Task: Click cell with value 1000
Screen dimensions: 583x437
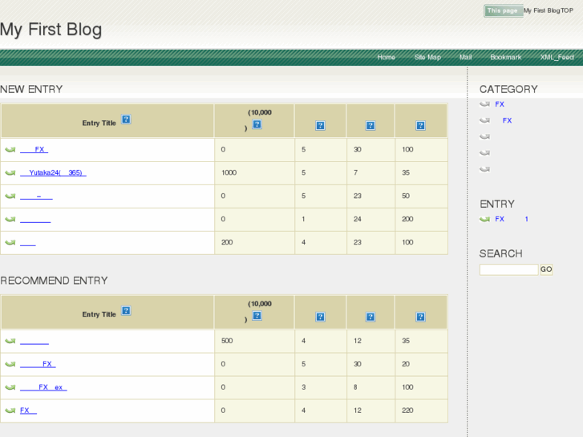Action: point(255,172)
